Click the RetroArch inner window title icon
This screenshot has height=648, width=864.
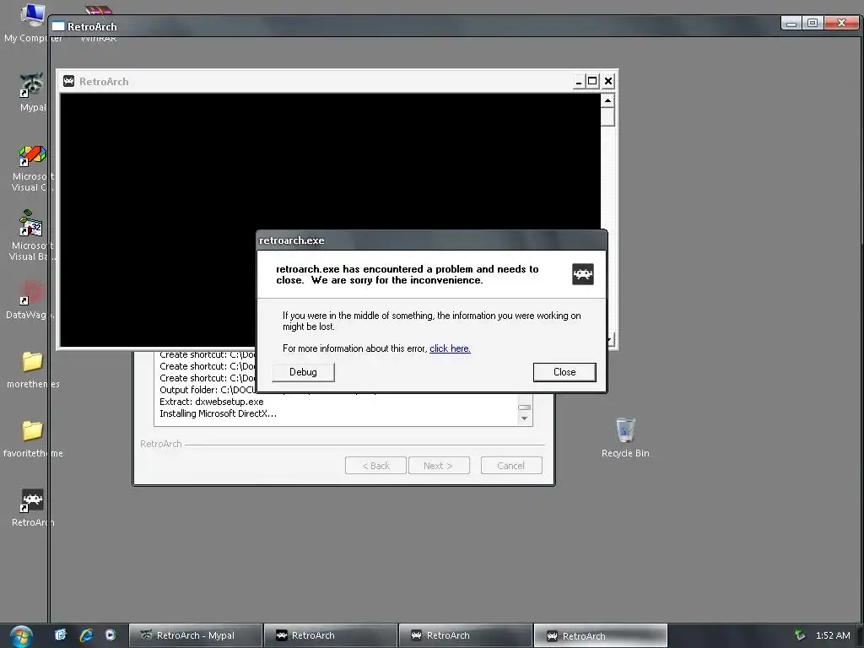[69, 82]
